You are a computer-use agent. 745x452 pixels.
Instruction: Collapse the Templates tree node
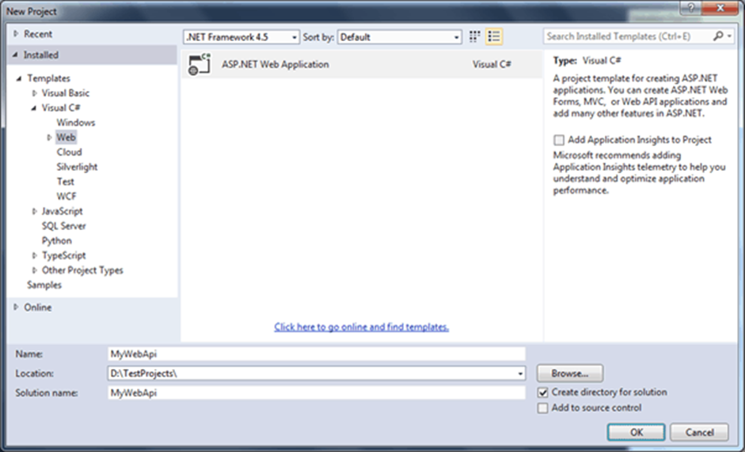19,78
